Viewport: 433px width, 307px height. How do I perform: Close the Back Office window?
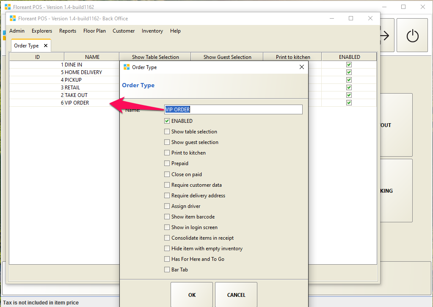click(x=370, y=18)
